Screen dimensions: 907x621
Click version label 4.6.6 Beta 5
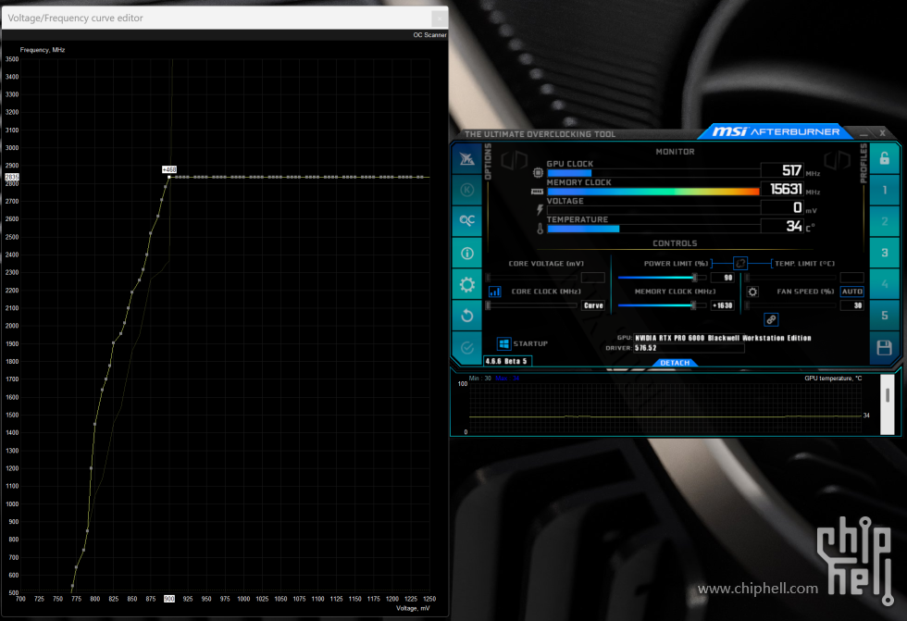tap(507, 361)
